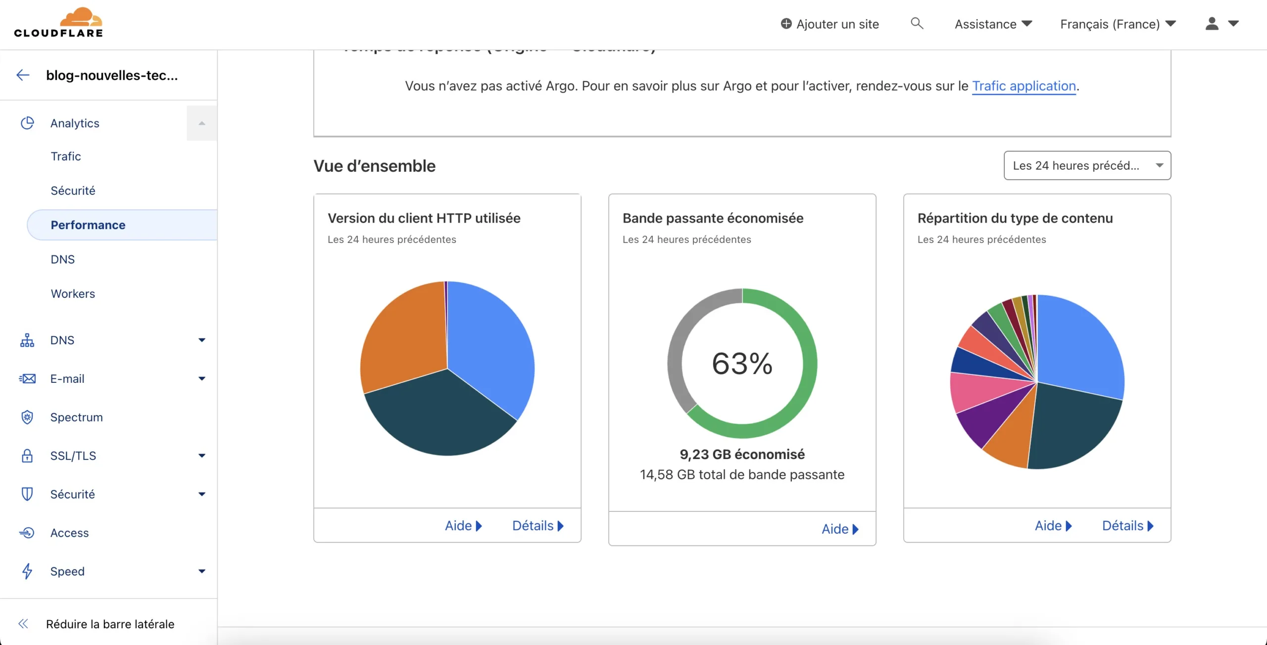Open the Français (France) language dropdown
This screenshot has width=1267, height=645.
coord(1118,24)
